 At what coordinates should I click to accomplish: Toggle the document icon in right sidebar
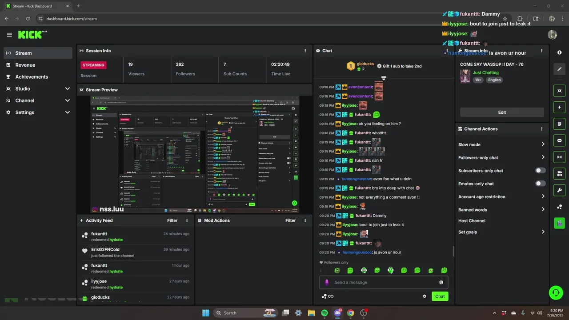point(559,124)
